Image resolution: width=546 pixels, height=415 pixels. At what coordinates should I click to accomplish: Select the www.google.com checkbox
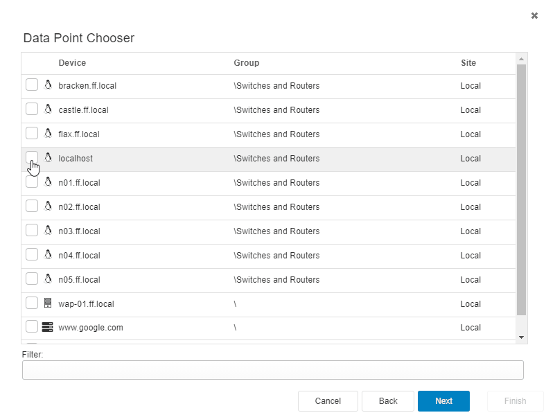[x=32, y=326]
